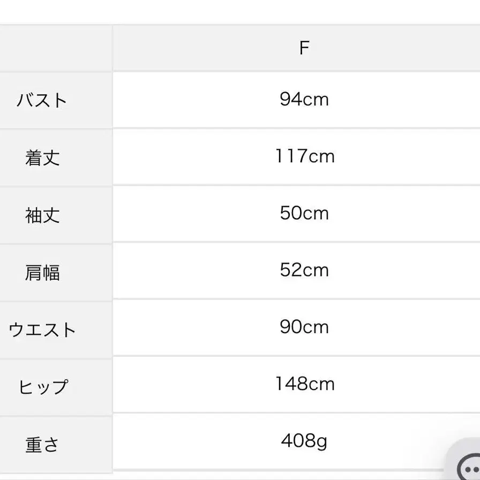Click the 袖丈 row label

42,215
